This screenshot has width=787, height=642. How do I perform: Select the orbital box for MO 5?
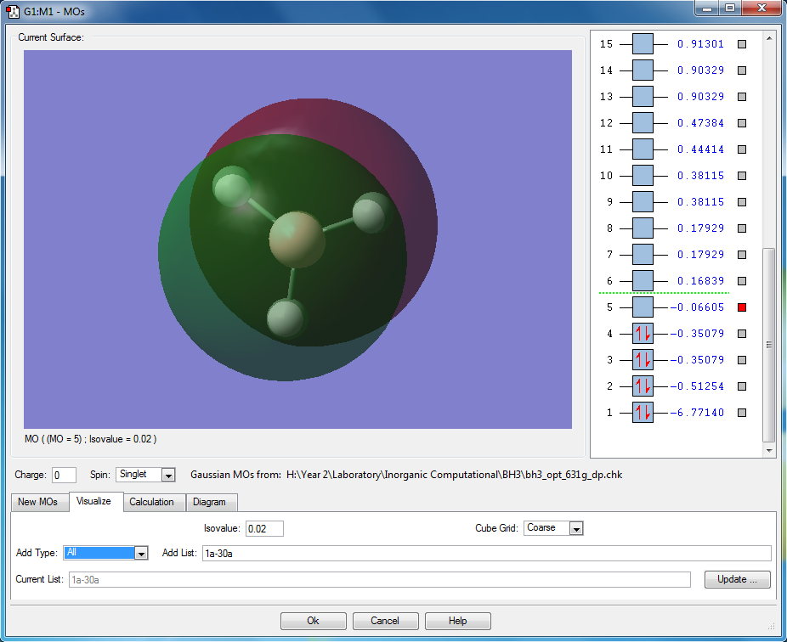(643, 307)
